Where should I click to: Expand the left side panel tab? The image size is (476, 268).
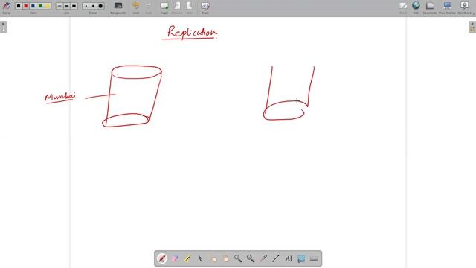pyautogui.click(x=3, y=27)
